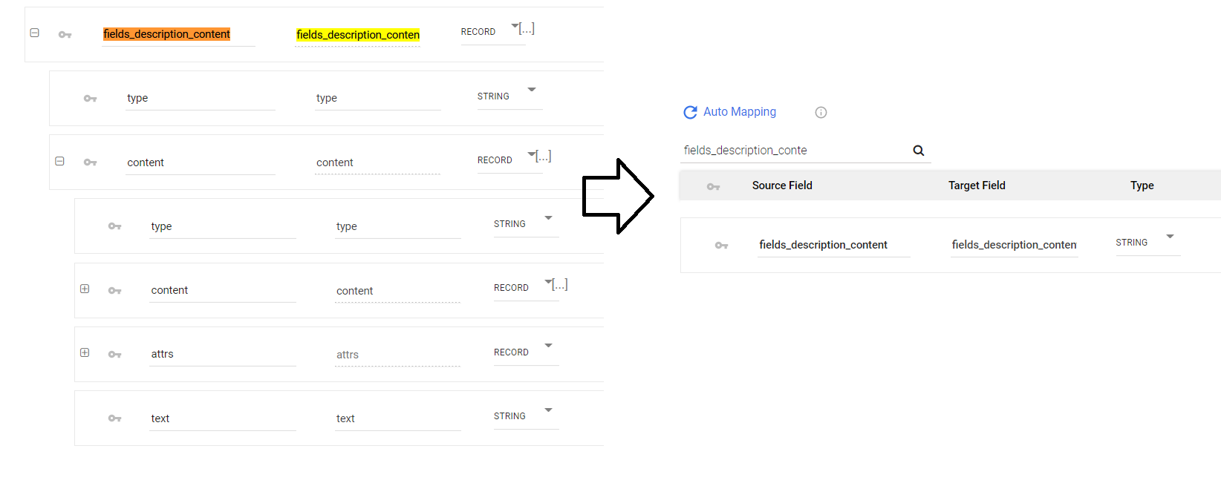Click key icon on fields_description_content record row
Viewport: 1221px width, 486px height.
point(65,35)
